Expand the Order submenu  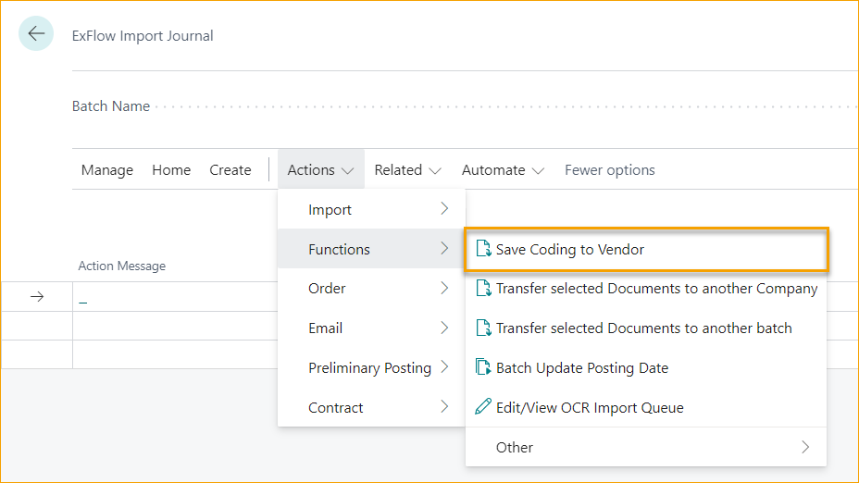pyautogui.click(x=372, y=288)
